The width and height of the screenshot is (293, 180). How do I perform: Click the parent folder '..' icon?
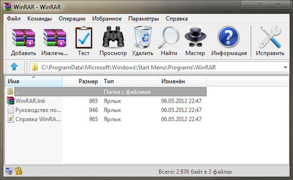pos(10,91)
